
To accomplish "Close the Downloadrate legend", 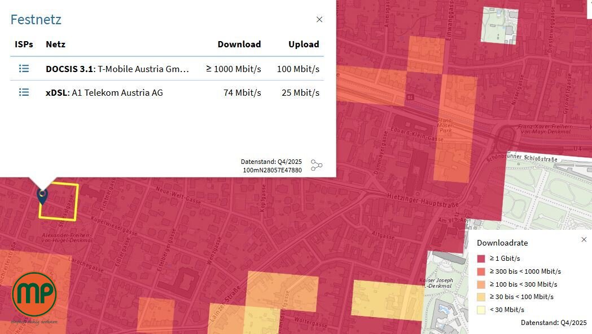I will (x=584, y=239).
